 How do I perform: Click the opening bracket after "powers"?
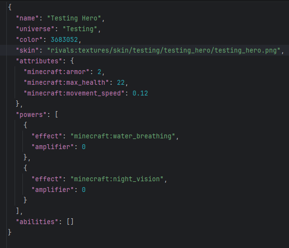[x=57, y=114]
